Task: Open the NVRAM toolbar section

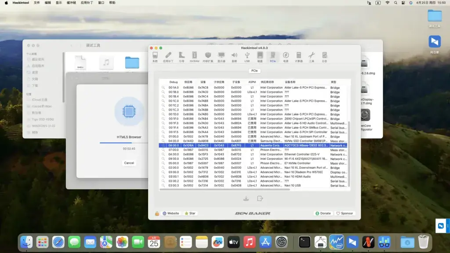Action: [194, 57]
